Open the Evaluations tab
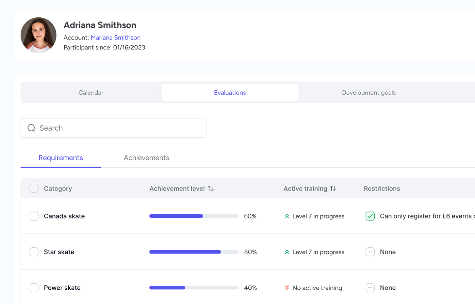Image resolution: width=475 pixels, height=304 pixels. coord(230,93)
